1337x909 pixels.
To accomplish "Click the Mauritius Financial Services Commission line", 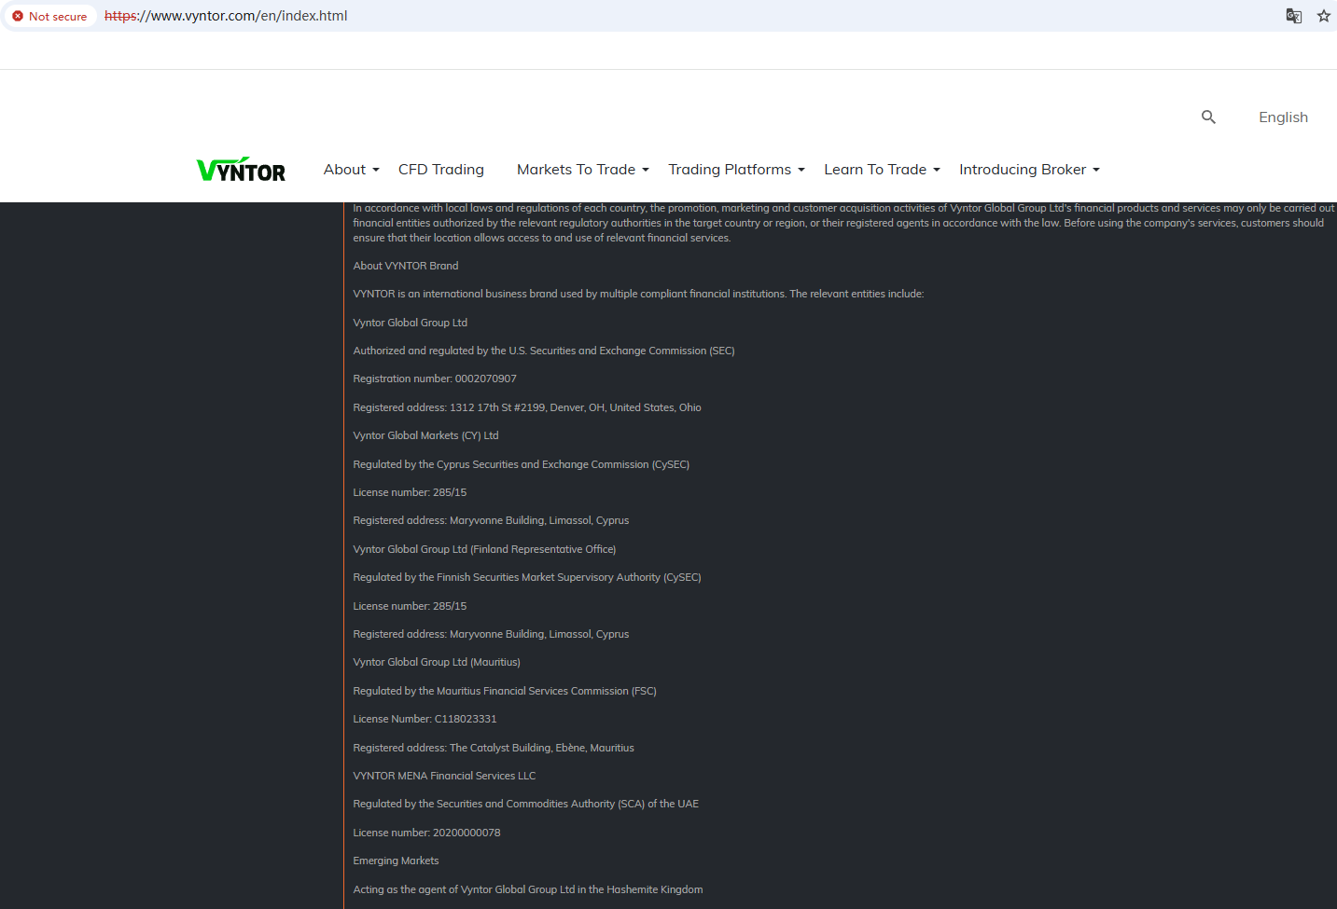I will (x=505, y=691).
